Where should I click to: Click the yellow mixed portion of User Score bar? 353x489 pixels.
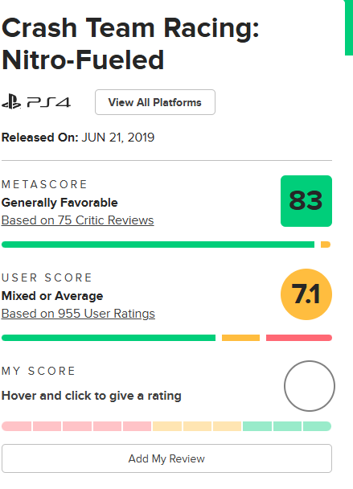(x=240, y=338)
